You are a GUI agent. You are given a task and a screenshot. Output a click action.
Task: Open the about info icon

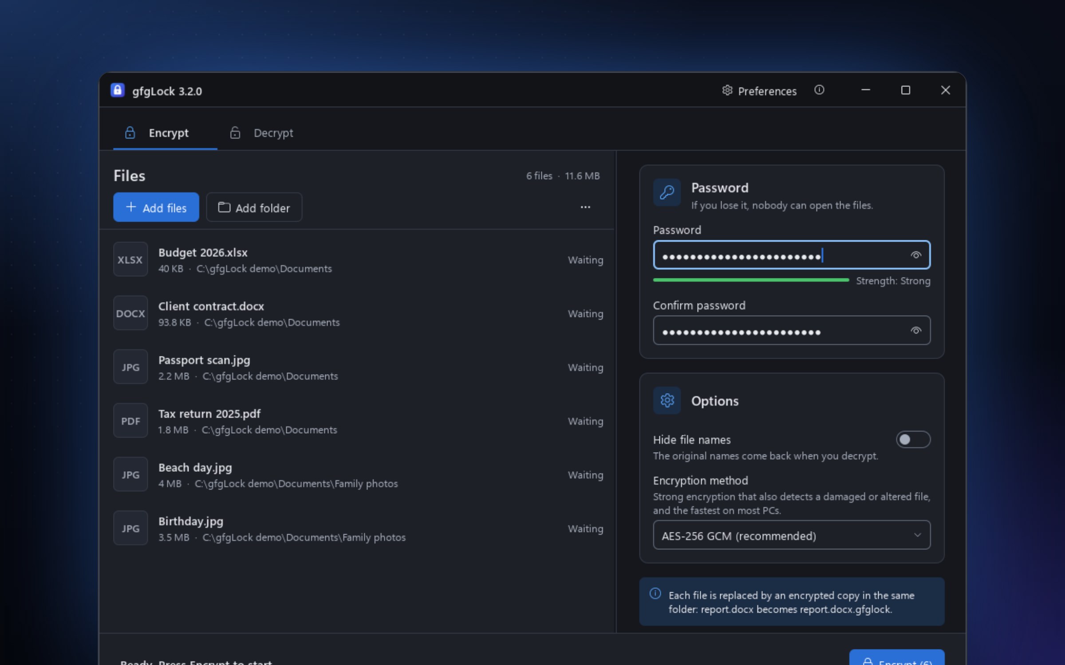[819, 90]
